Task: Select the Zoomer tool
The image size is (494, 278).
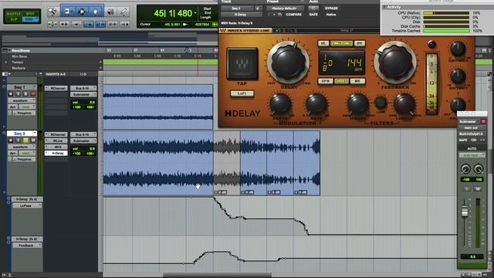Action: (x=52, y=12)
